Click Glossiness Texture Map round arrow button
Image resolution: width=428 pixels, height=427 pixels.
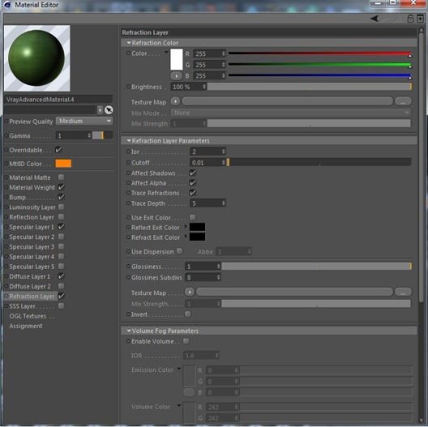coord(190,292)
